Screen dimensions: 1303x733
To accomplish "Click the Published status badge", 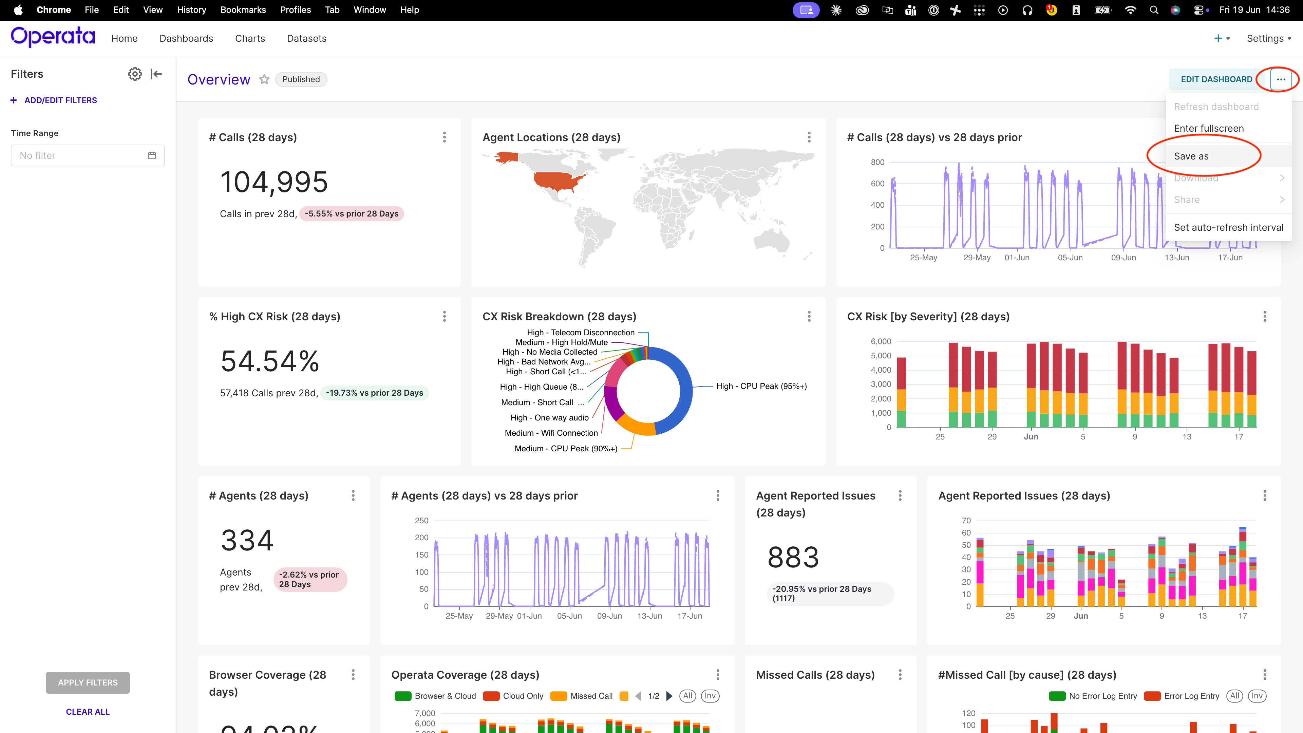I will coord(301,79).
